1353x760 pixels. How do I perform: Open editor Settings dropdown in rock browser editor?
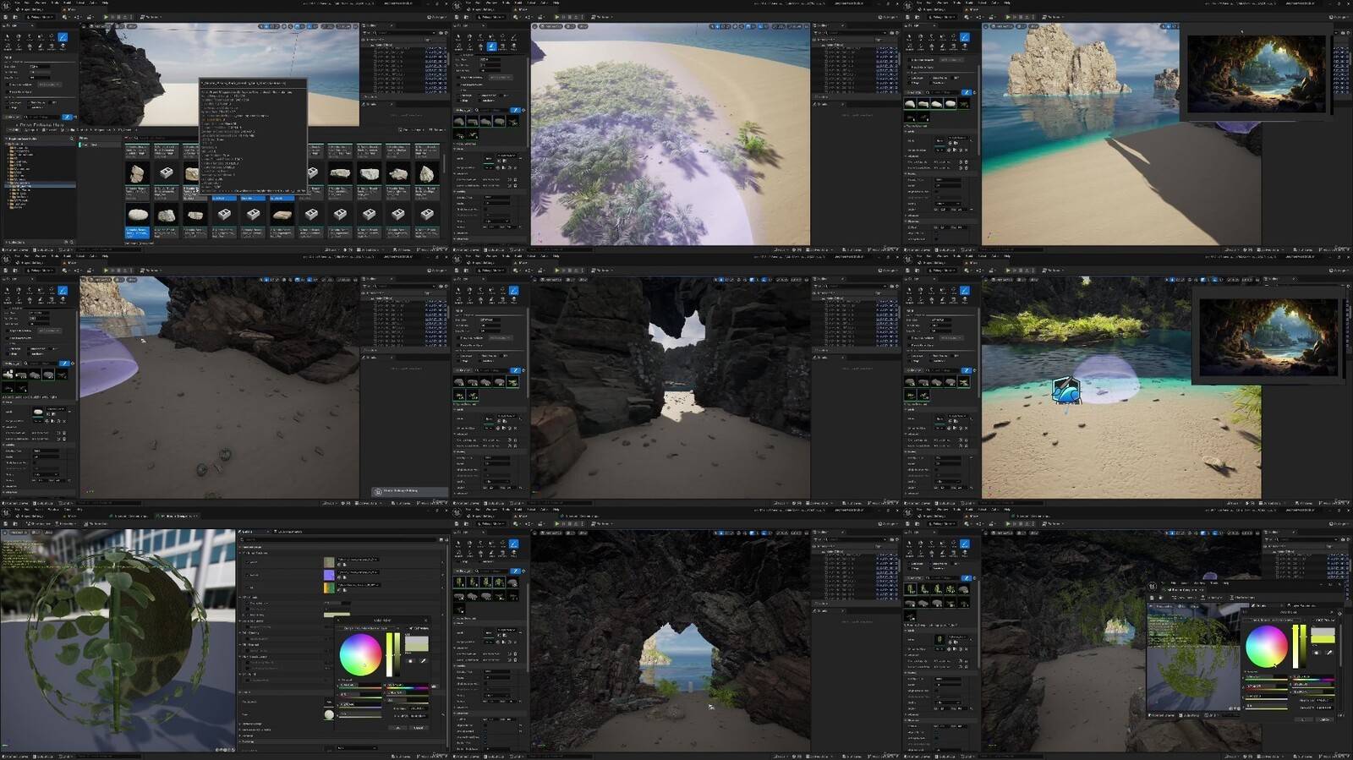(437, 17)
